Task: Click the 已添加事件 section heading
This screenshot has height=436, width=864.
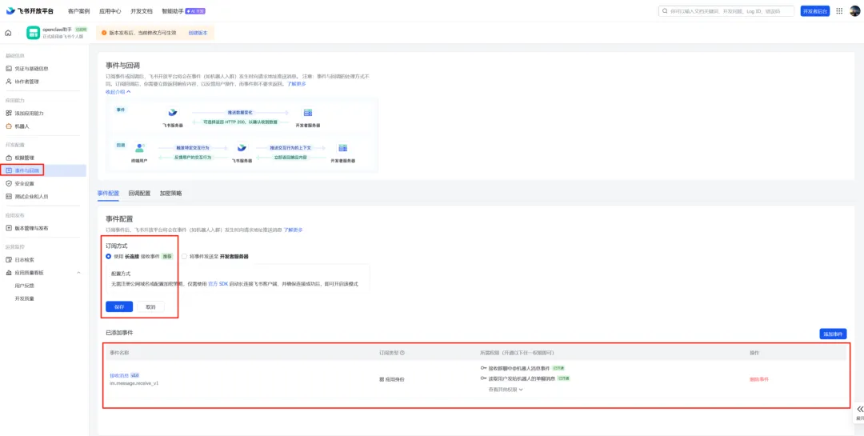Action: click(x=119, y=333)
